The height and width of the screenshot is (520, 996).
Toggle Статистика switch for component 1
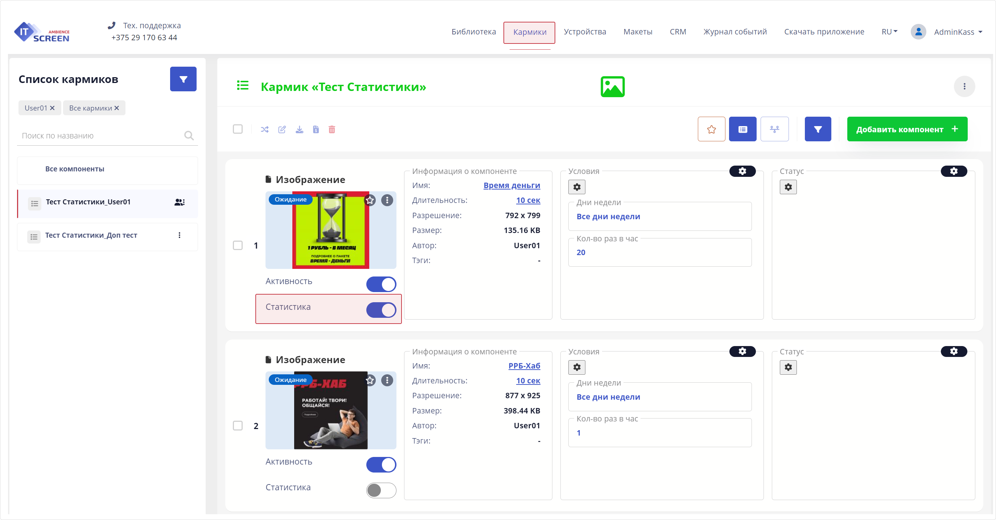coord(381,310)
